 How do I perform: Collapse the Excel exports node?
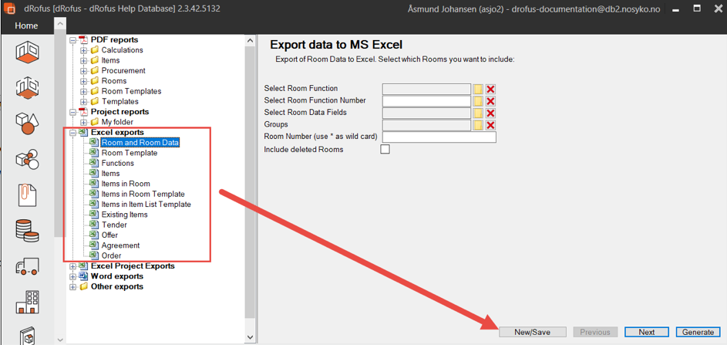coord(72,132)
